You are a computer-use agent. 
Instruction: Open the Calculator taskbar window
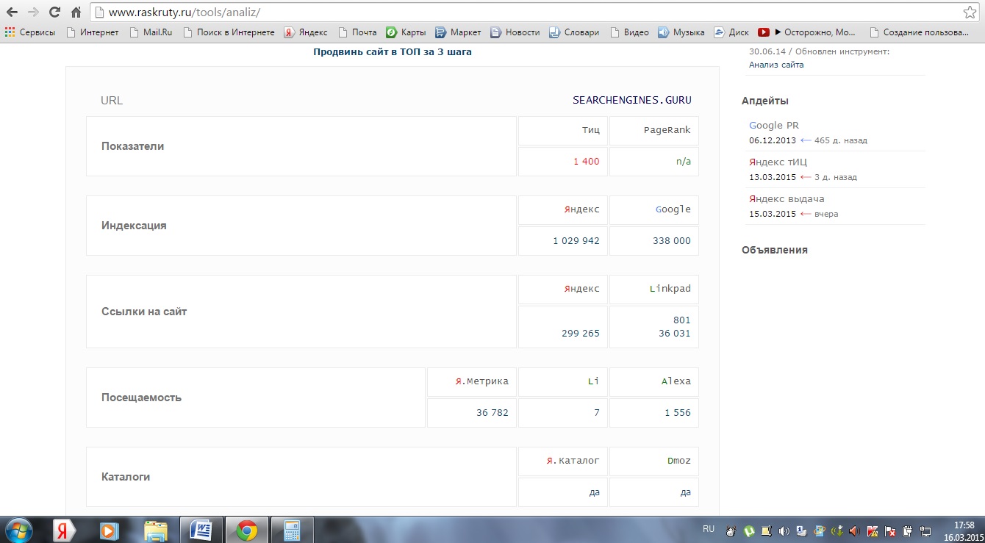292,530
